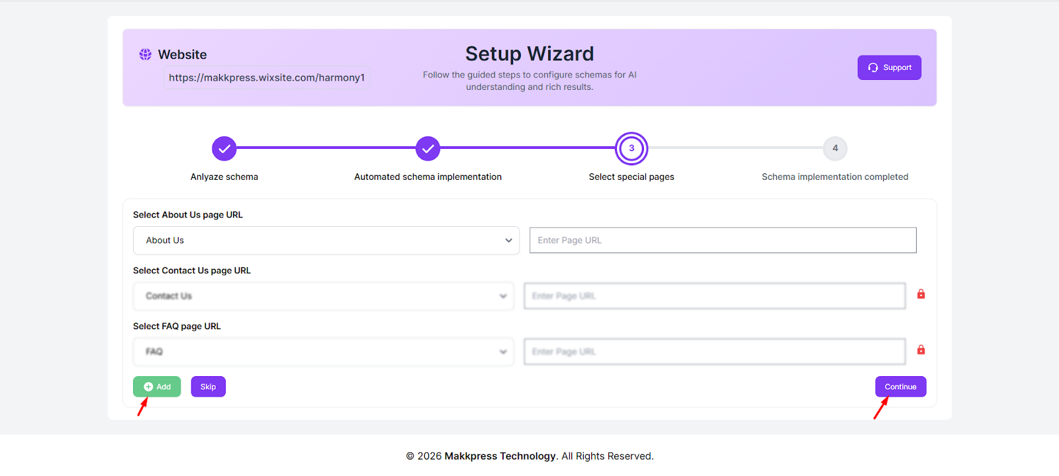The image size is (1059, 476).
Task: Click the red lock icon on Contact Us row
Action: tap(921, 294)
